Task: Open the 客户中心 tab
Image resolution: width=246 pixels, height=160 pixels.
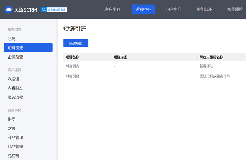Action: [x=112, y=10]
